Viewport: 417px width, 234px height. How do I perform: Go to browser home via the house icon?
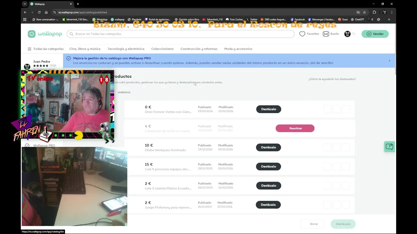pos(46,12)
